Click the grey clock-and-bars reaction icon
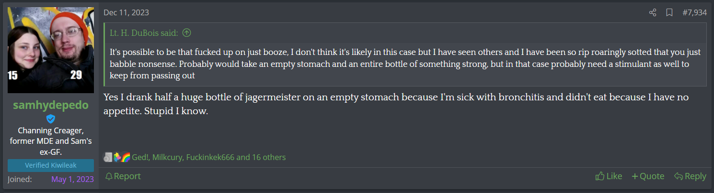This screenshot has width=714, height=193. [108, 157]
